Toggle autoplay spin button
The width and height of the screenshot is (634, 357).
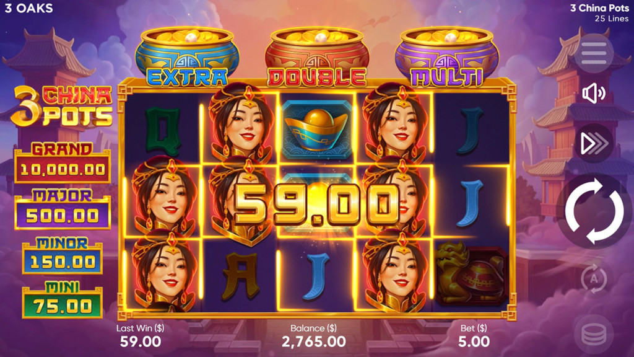[x=594, y=278]
